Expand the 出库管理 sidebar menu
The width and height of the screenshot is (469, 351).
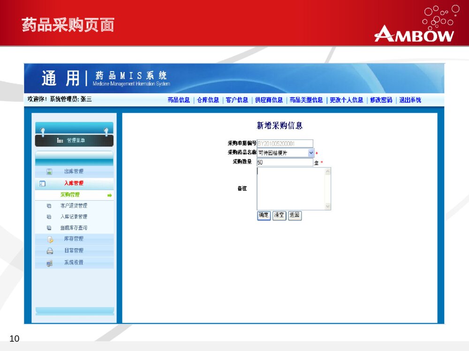[74, 172]
